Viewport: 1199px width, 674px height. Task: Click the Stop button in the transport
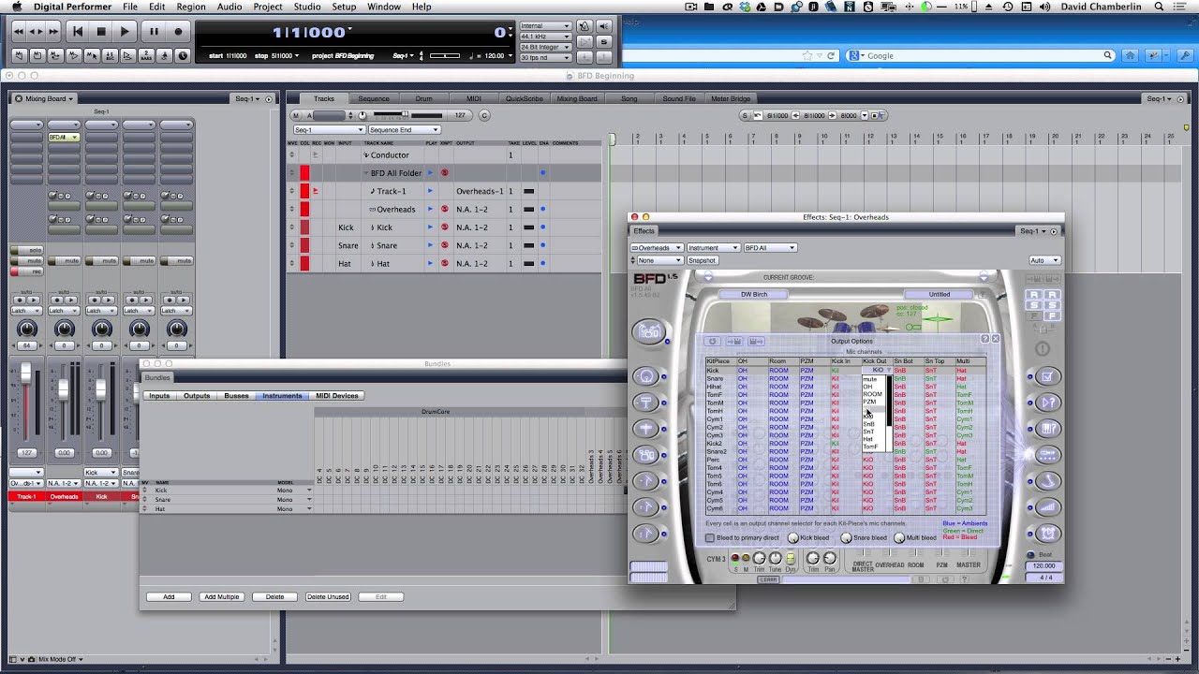[101, 32]
